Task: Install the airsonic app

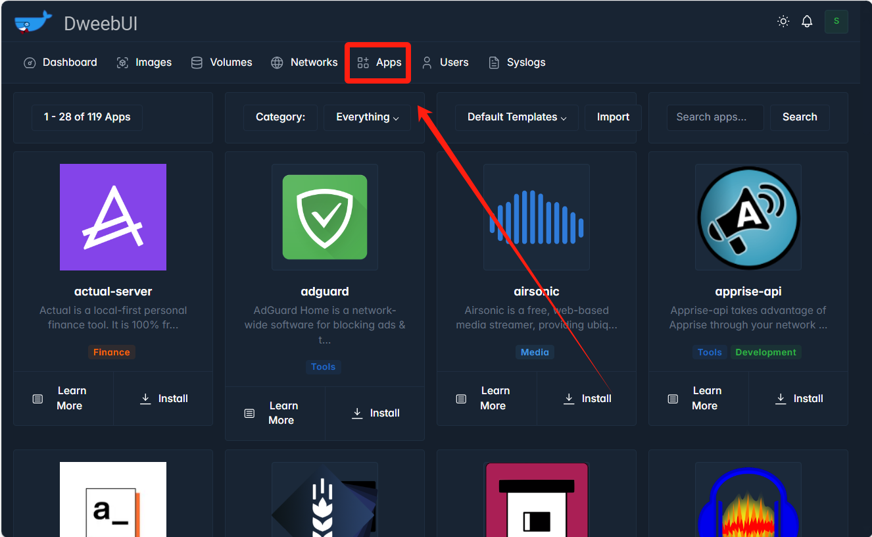Action: (x=587, y=399)
